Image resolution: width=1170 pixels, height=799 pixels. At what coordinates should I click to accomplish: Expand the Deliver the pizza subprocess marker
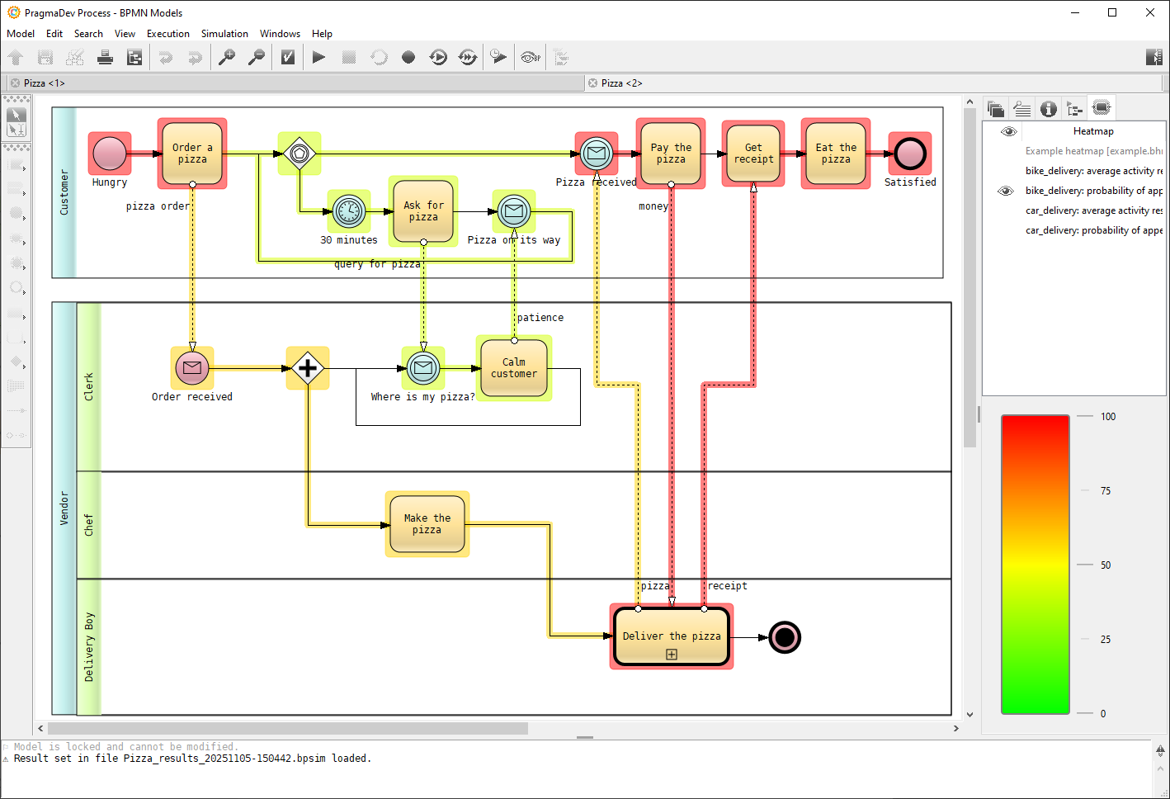point(672,655)
